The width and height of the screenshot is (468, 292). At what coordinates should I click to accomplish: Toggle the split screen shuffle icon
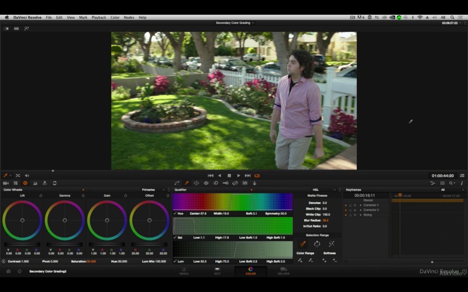click(18, 176)
